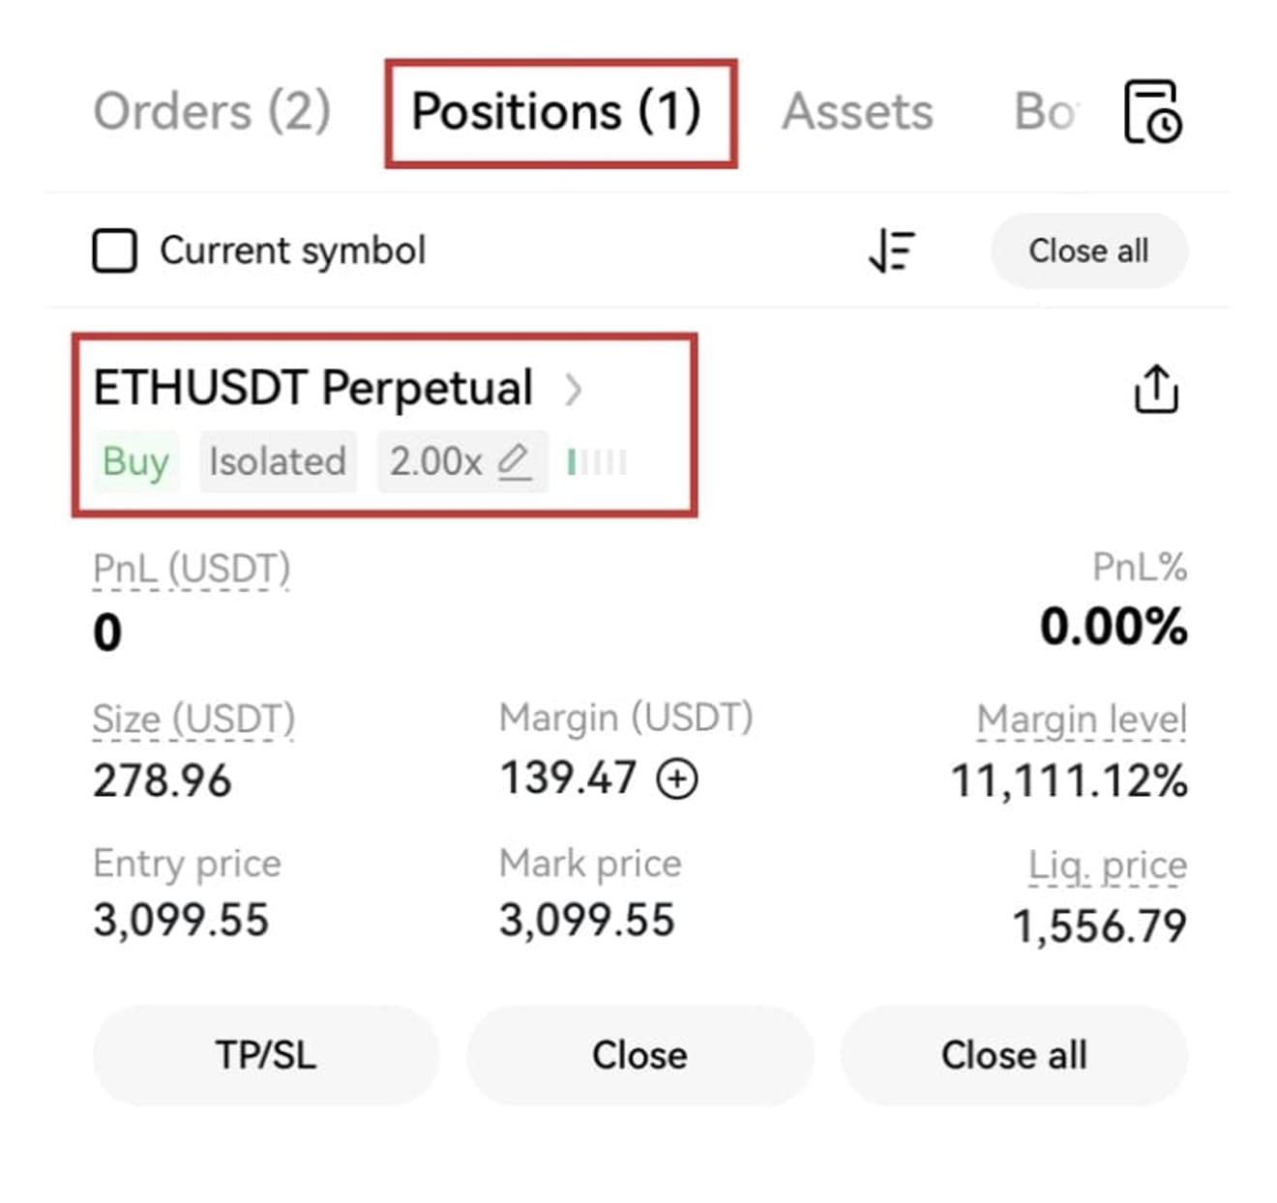Edit leverage with the pencil icon

tap(514, 462)
